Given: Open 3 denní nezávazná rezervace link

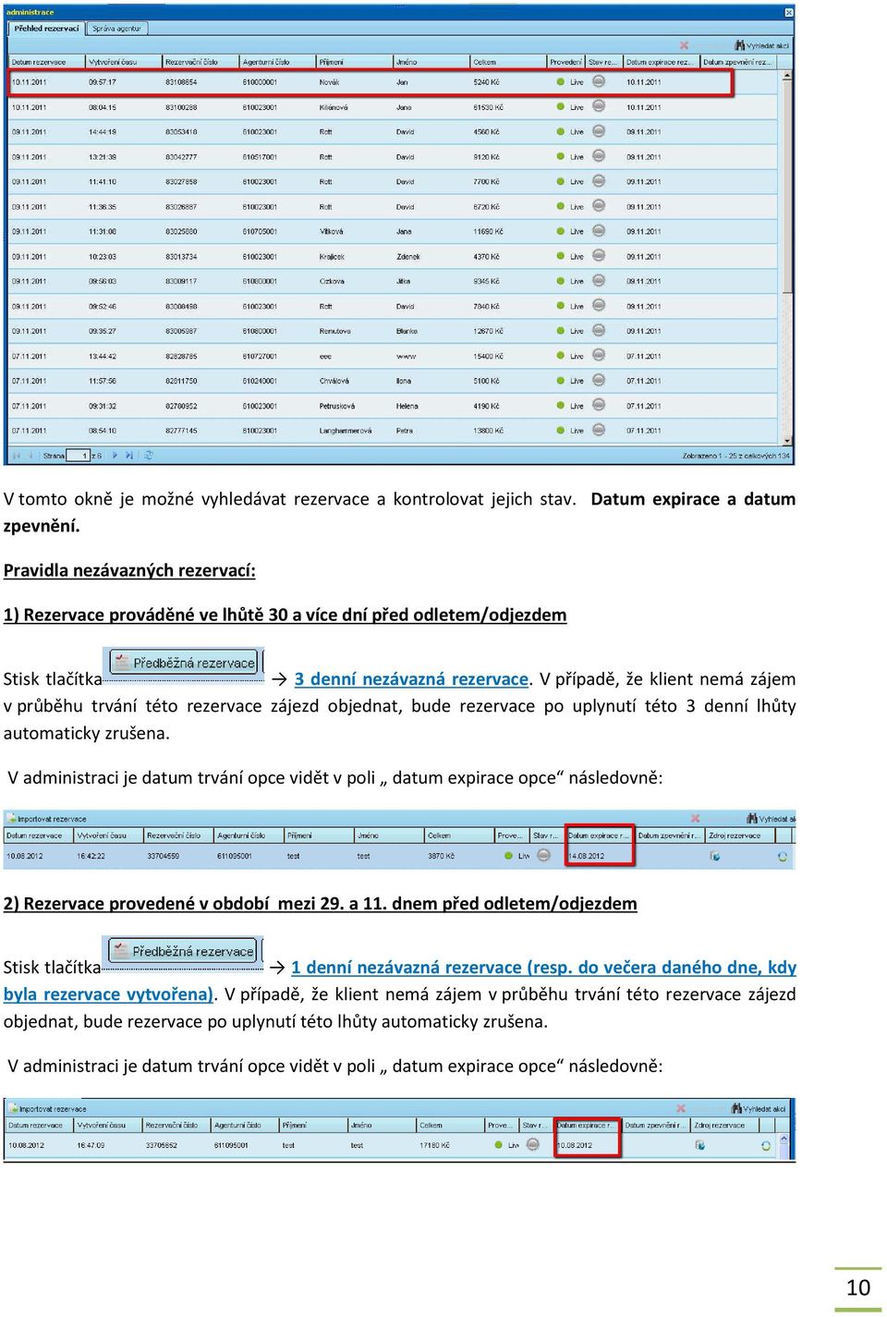Looking at the screenshot, I should [411, 679].
